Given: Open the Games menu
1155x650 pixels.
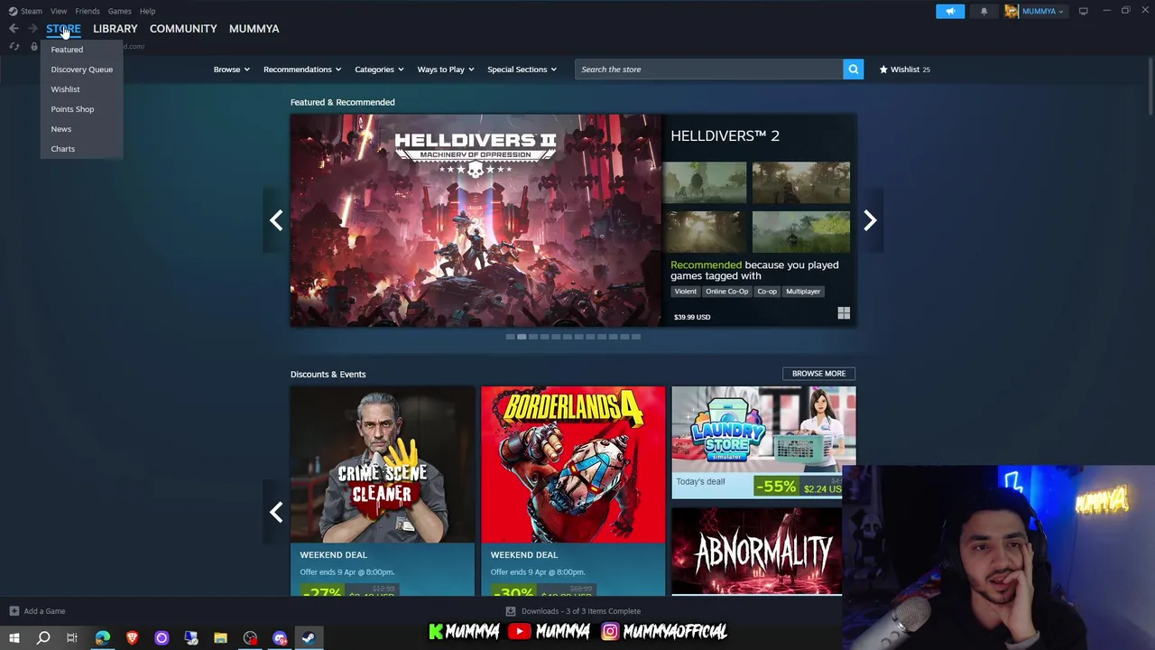Looking at the screenshot, I should pos(119,11).
